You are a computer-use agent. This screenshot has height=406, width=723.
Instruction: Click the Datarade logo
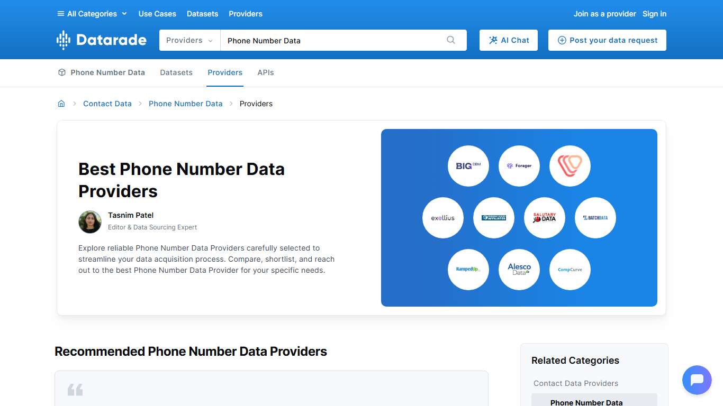[x=101, y=40]
